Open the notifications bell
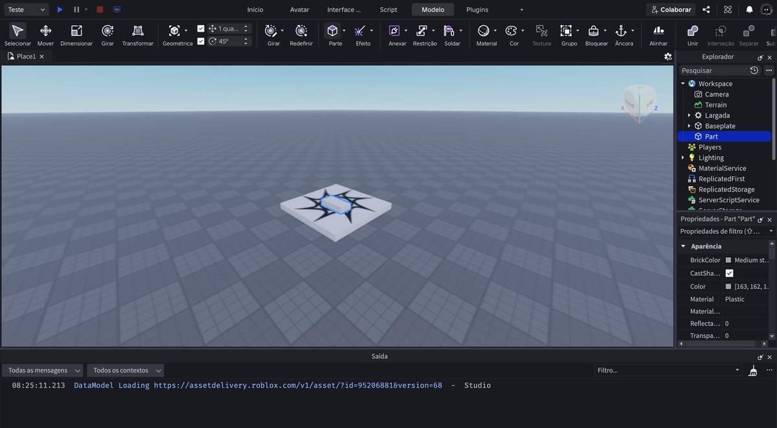 point(749,10)
